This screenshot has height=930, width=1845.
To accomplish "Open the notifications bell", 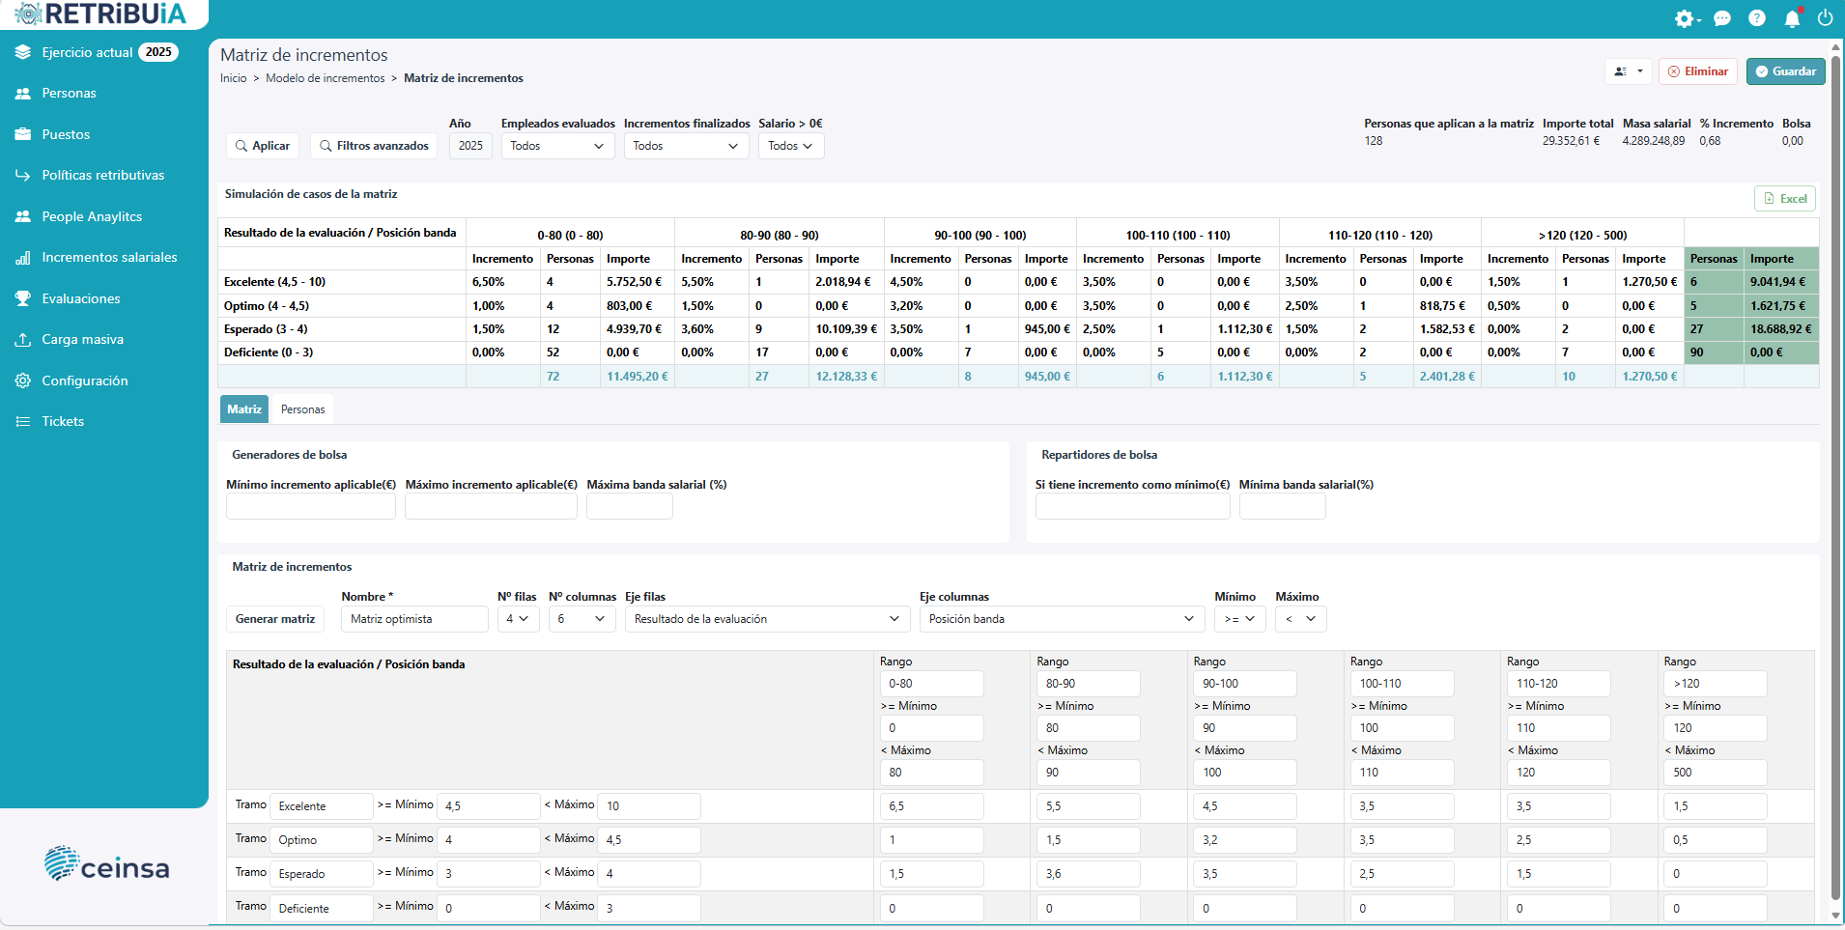I will click(x=1792, y=18).
